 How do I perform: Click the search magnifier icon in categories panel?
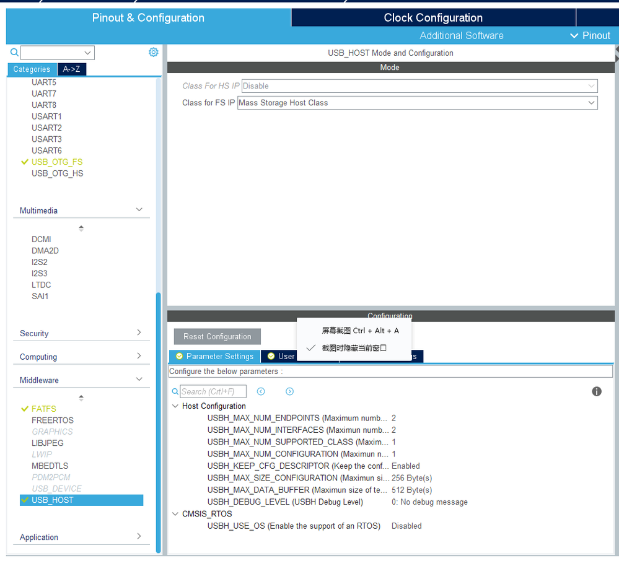click(14, 52)
